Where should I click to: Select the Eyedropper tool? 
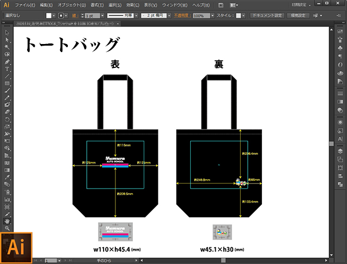tap(7, 177)
